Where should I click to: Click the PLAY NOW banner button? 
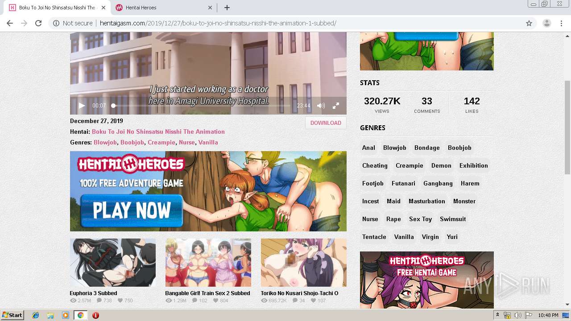132,210
